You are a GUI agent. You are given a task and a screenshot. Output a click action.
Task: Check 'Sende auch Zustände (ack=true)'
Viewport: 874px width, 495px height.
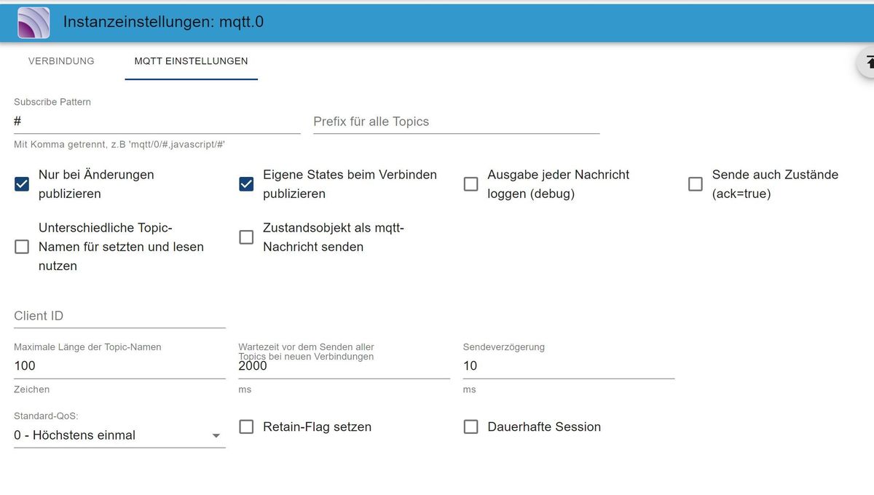pyautogui.click(x=696, y=184)
